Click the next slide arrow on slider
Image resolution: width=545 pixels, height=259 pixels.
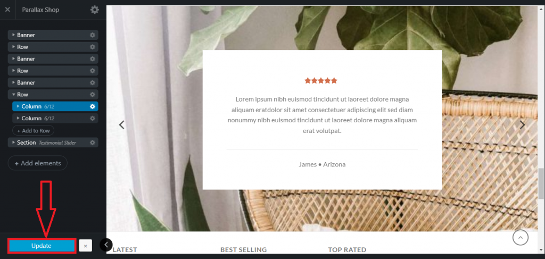(522, 125)
